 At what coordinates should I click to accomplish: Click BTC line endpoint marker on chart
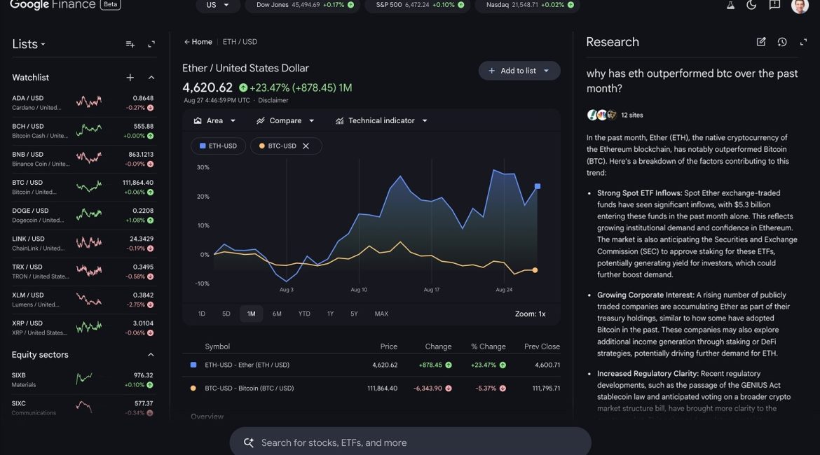(535, 270)
